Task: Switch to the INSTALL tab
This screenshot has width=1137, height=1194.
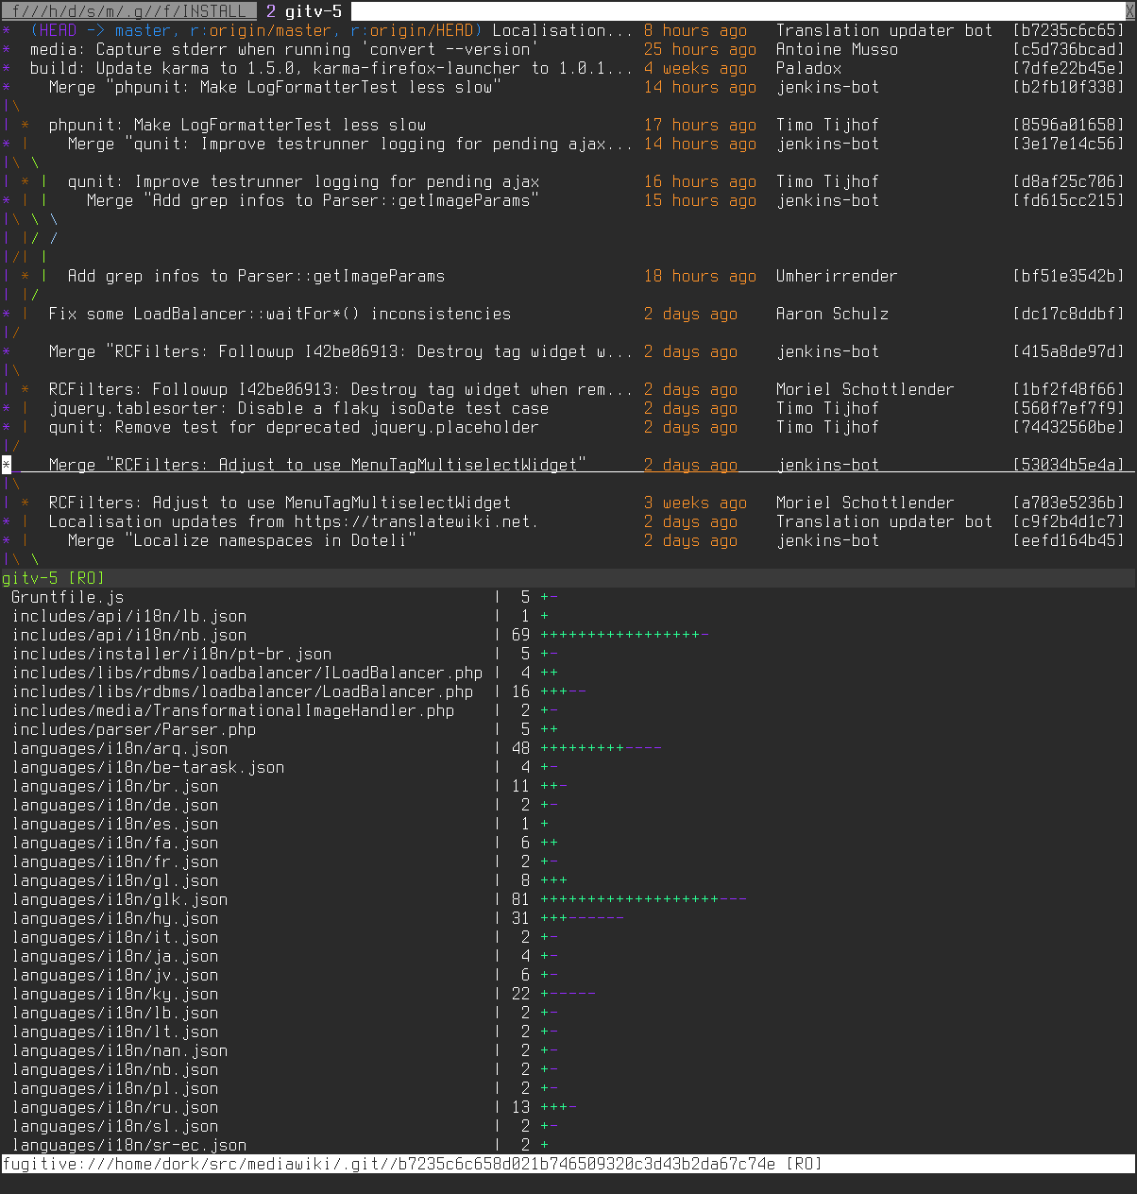Action: (x=128, y=11)
